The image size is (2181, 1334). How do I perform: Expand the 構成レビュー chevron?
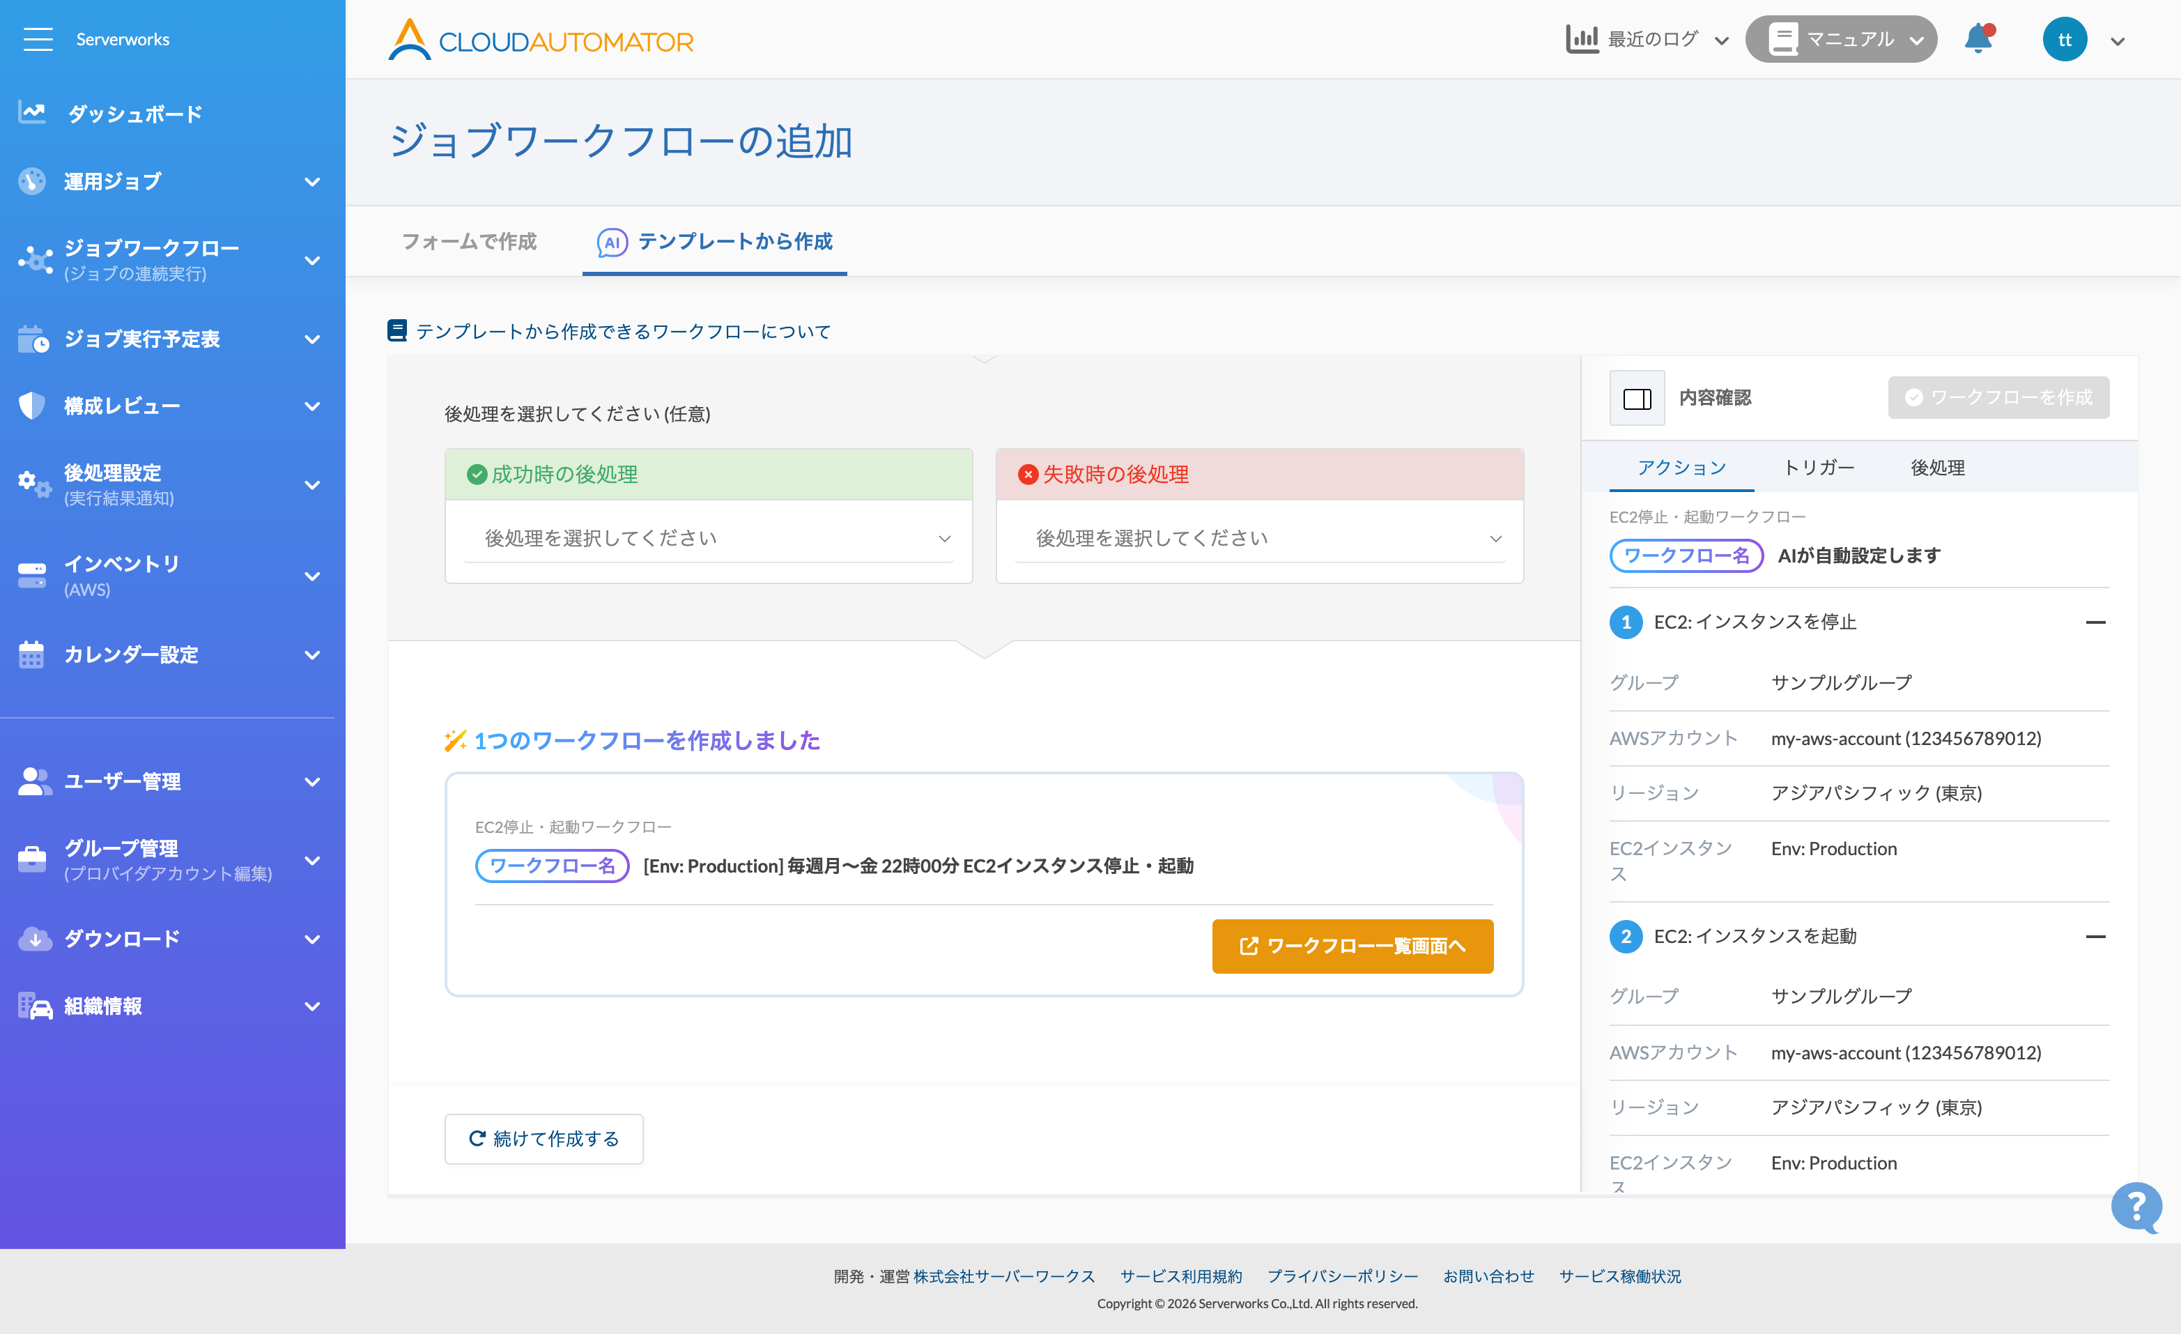pyautogui.click(x=311, y=406)
